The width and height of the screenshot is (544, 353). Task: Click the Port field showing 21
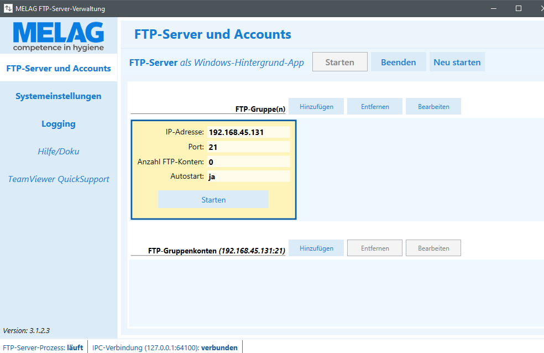point(248,147)
